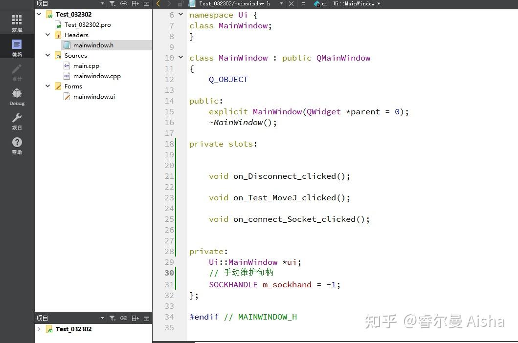
Task: Click the link icon in bottom project panel
Action: tap(124, 318)
